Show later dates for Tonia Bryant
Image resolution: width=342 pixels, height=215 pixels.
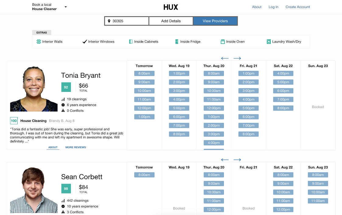click(237, 58)
